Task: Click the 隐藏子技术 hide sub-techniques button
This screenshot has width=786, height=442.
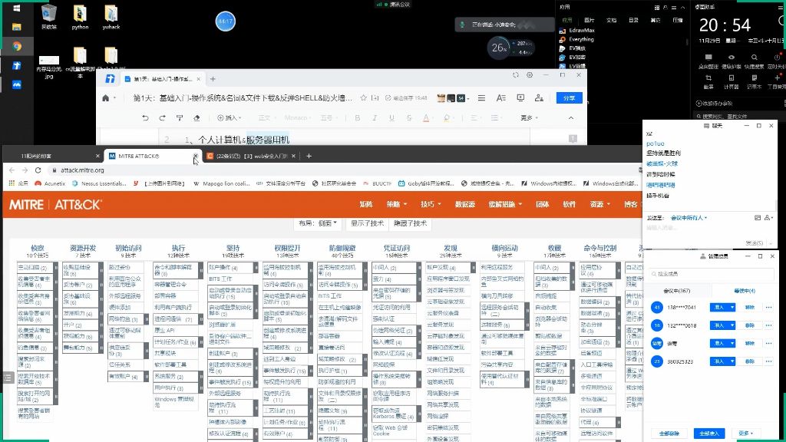Action: (x=410, y=223)
